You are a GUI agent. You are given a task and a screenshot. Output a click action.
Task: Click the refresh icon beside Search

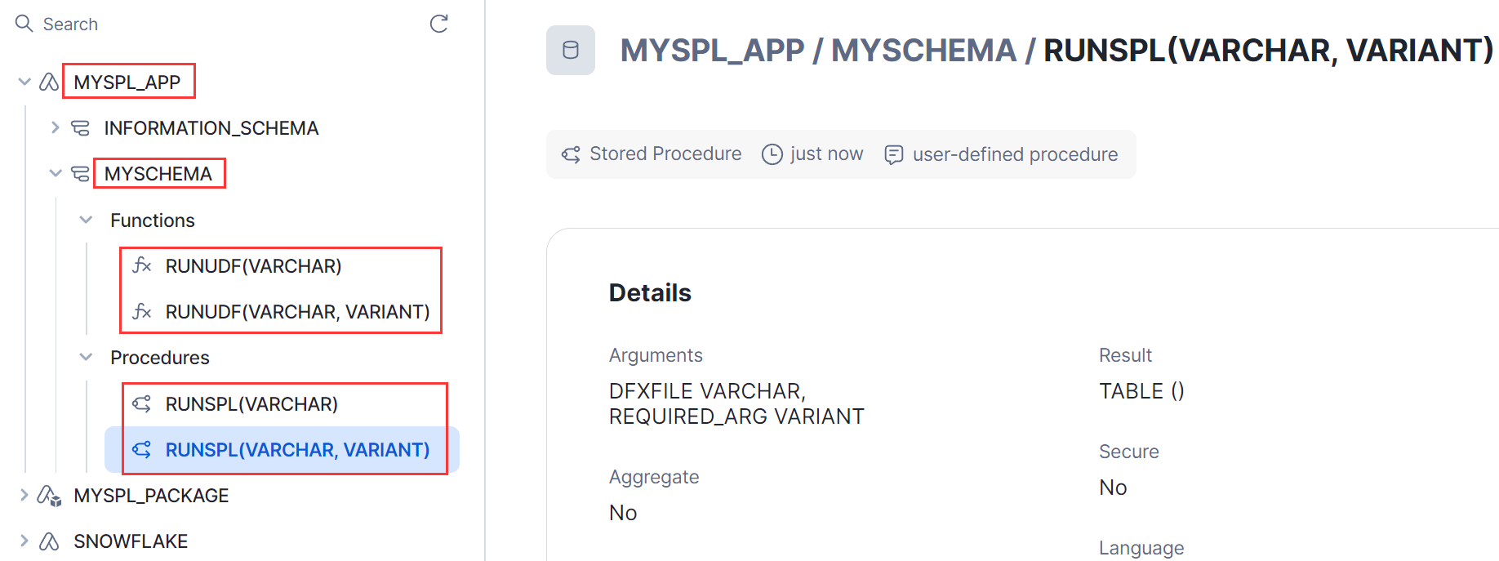pos(439,24)
